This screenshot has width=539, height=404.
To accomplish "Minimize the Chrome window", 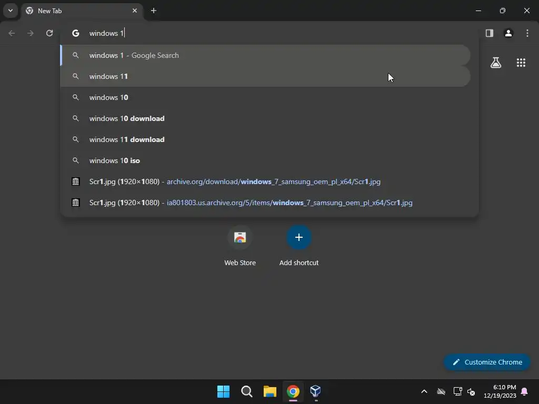I will click(478, 11).
